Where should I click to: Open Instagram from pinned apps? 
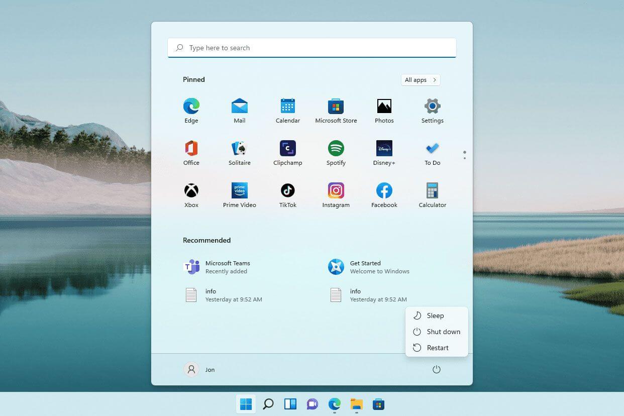336,191
